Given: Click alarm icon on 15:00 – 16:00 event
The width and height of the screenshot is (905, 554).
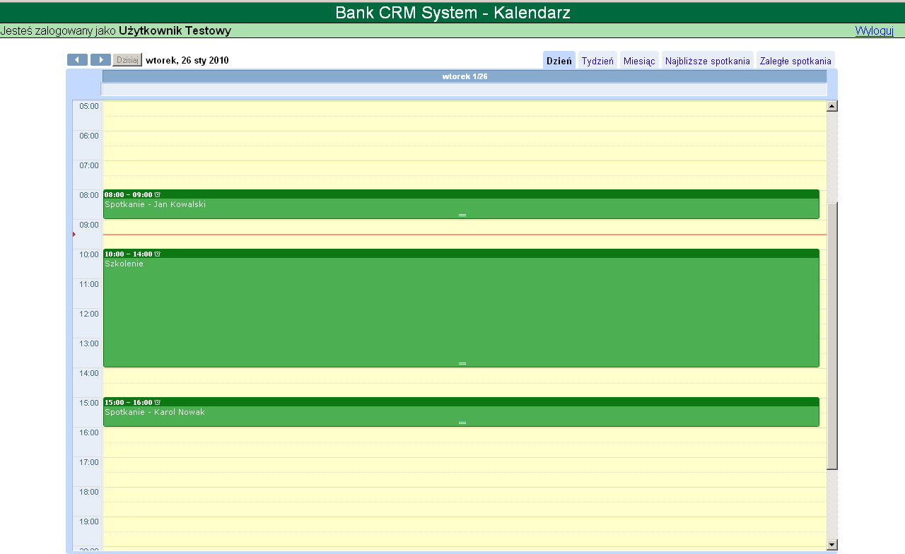Looking at the screenshot, I should pyautogui.click(x=158, y=402).
